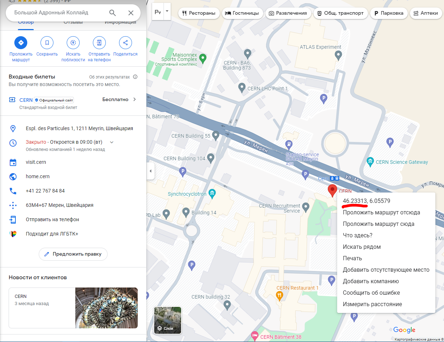Filter map by 'Рестораны' chip
Screen dimensions: 444x342
point(199,13)
